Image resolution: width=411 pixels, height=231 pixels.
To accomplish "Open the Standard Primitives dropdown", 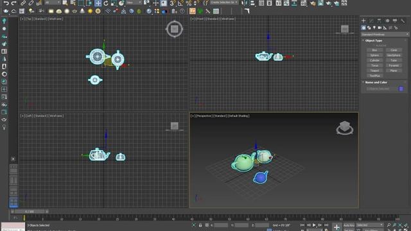I will click(385, 34).
